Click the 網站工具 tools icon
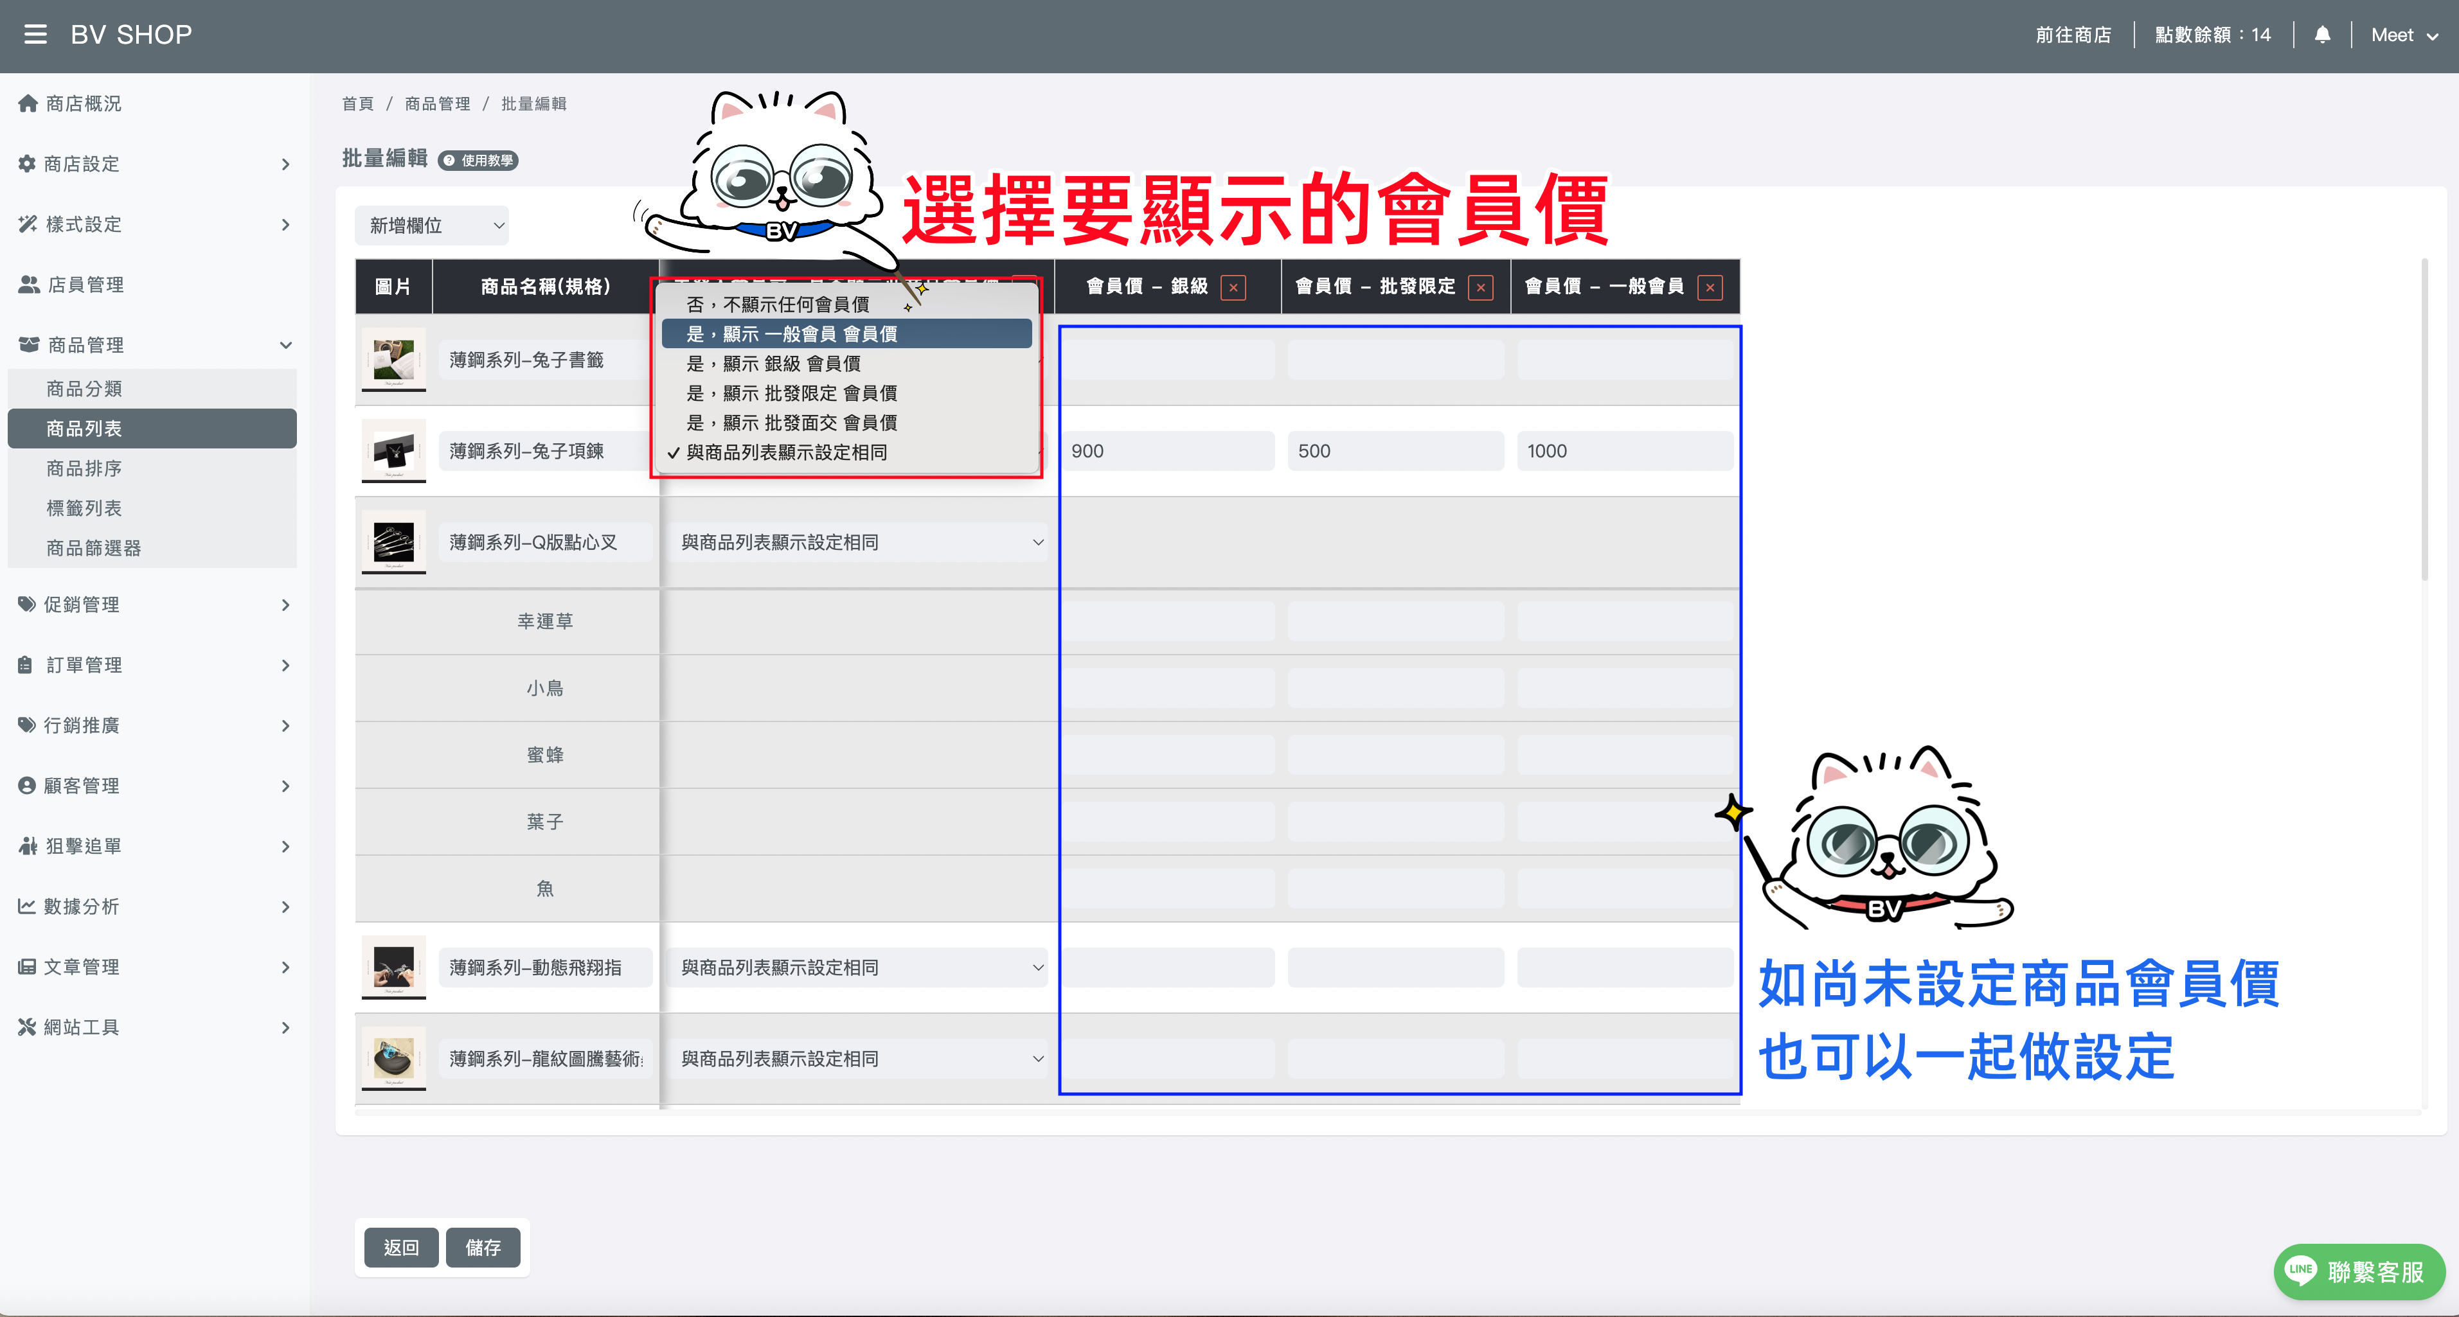Screen dimensions: 2459x1317 (x=27, y=1027)
